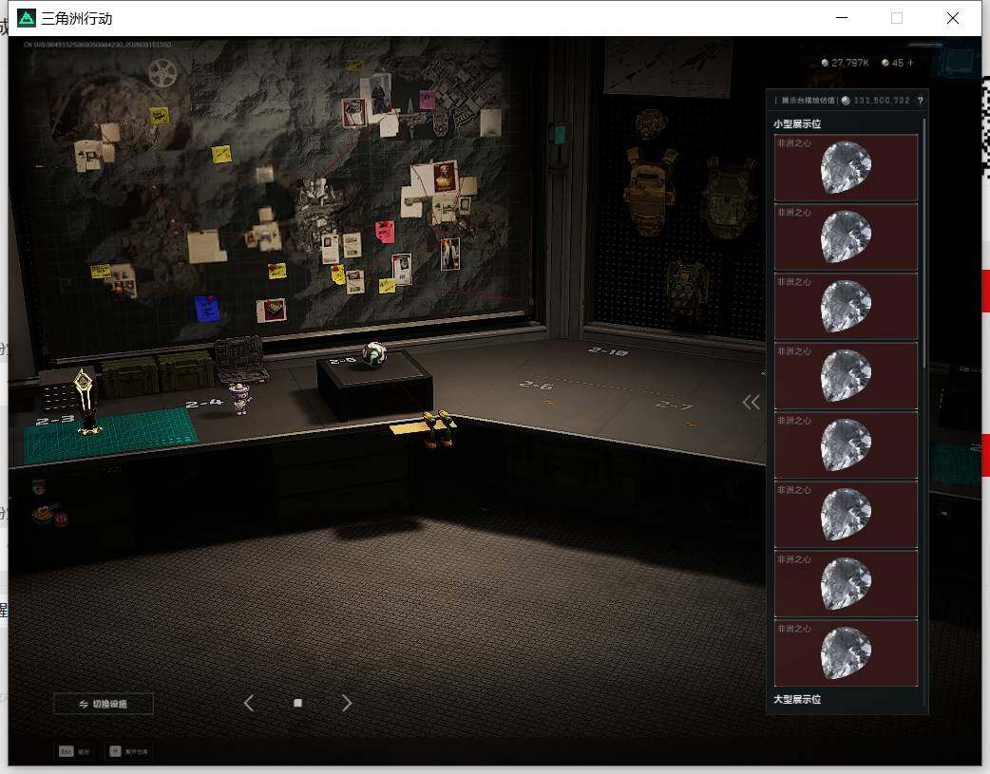Viewport: 990px width, 774px height.
Task: Click the empty display slot labeled 2-6
Action: pos(536,385)
